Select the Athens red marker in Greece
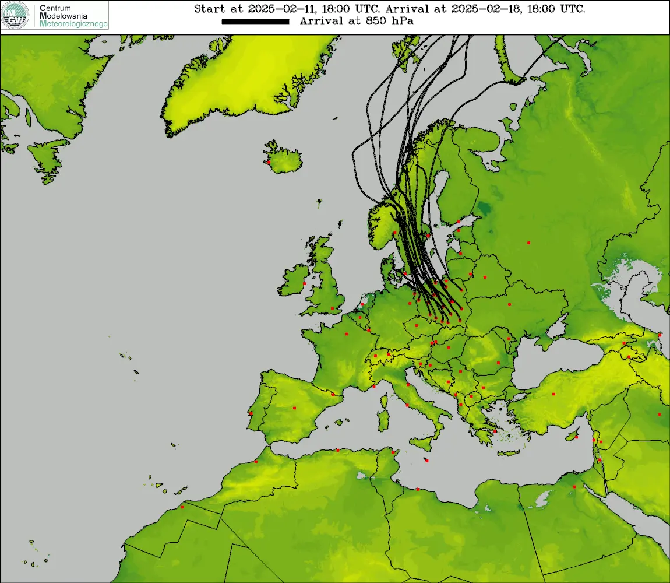Viewport: 670px width, 583px height. point(495,431)
